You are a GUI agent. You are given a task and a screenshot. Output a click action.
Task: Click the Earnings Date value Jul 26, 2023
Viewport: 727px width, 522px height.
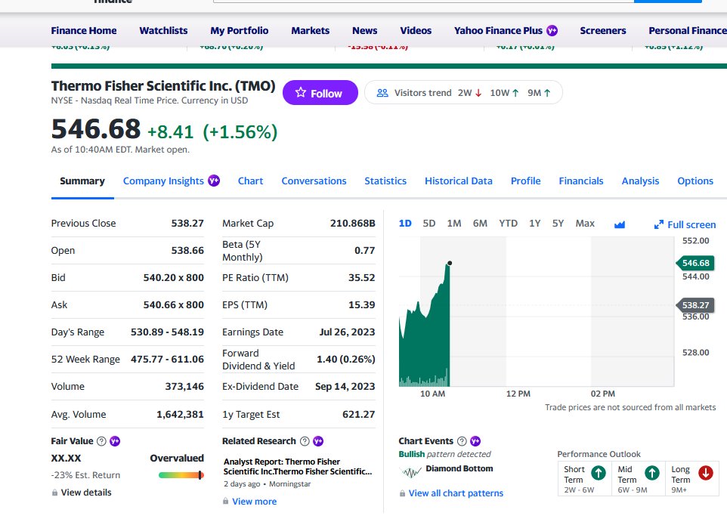pyautogui.click(x=347, y=332)
